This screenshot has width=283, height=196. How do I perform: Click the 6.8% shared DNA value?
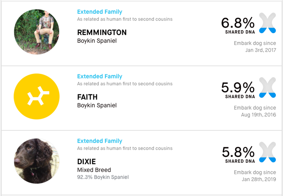[238, 23]
